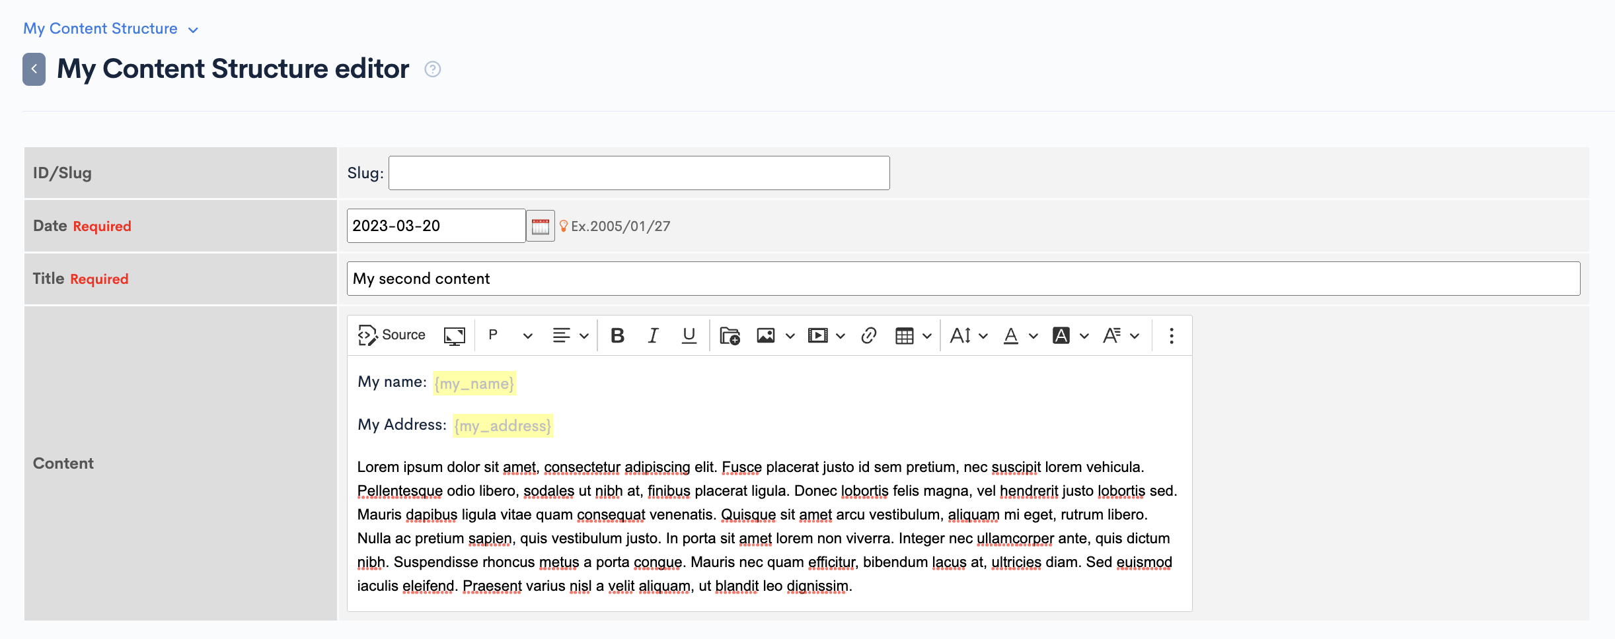Adjust the font size tool
The image size is (1615, 639).
[x=961, y=335]
